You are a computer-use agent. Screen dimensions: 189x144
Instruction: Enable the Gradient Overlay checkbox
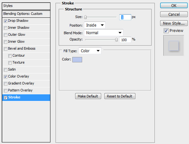(x=5, y=84)
